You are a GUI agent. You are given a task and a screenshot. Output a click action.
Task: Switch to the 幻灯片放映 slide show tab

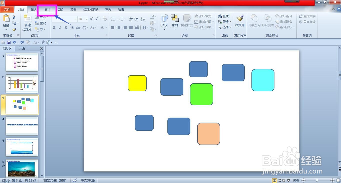91,9
